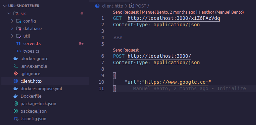Open the POST http://localhost:3000/ URL
The image size is (256, 125).
pyautogui.click(x=159, y=56)
